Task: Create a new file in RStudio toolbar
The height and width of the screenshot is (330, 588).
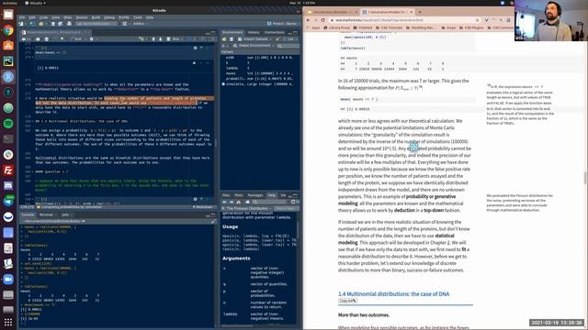Action: [22, 24]
